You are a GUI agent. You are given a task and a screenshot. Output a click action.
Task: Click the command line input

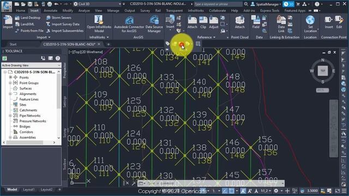211,183
